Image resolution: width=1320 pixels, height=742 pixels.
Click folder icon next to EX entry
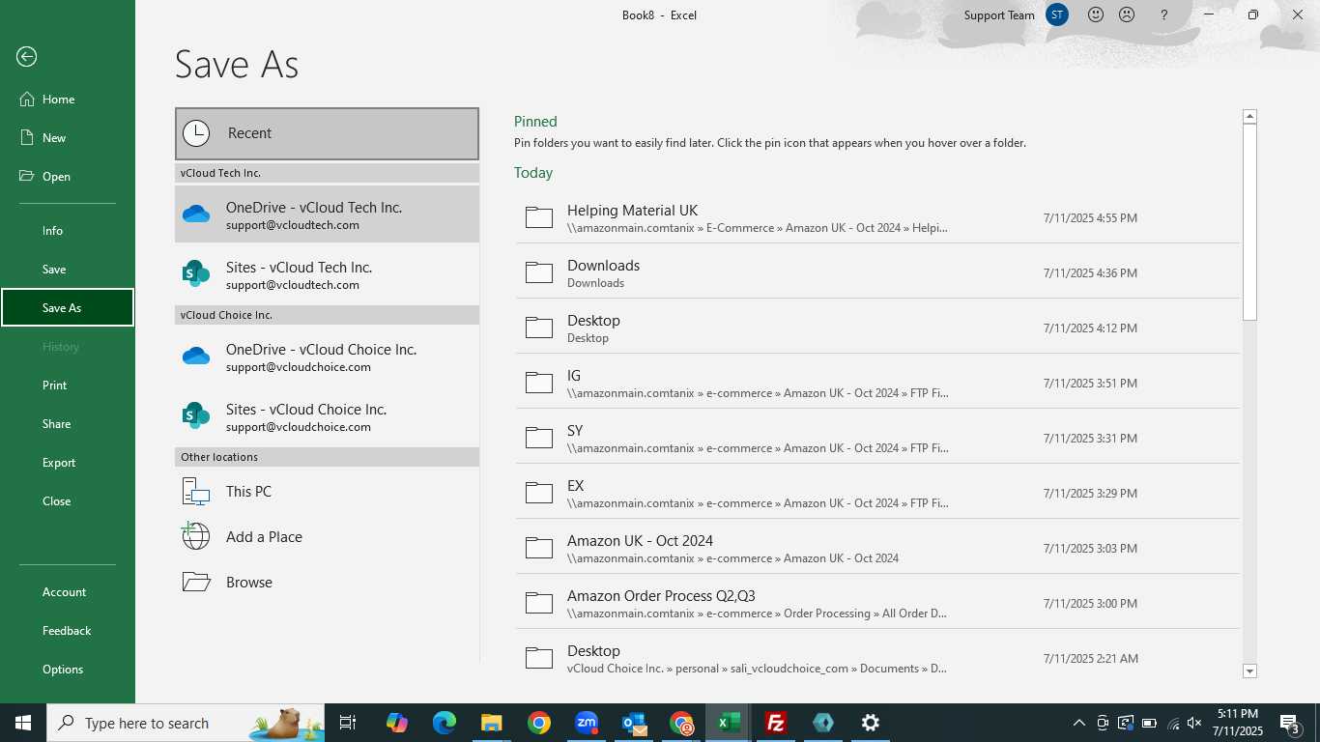[x=539, y=493]
